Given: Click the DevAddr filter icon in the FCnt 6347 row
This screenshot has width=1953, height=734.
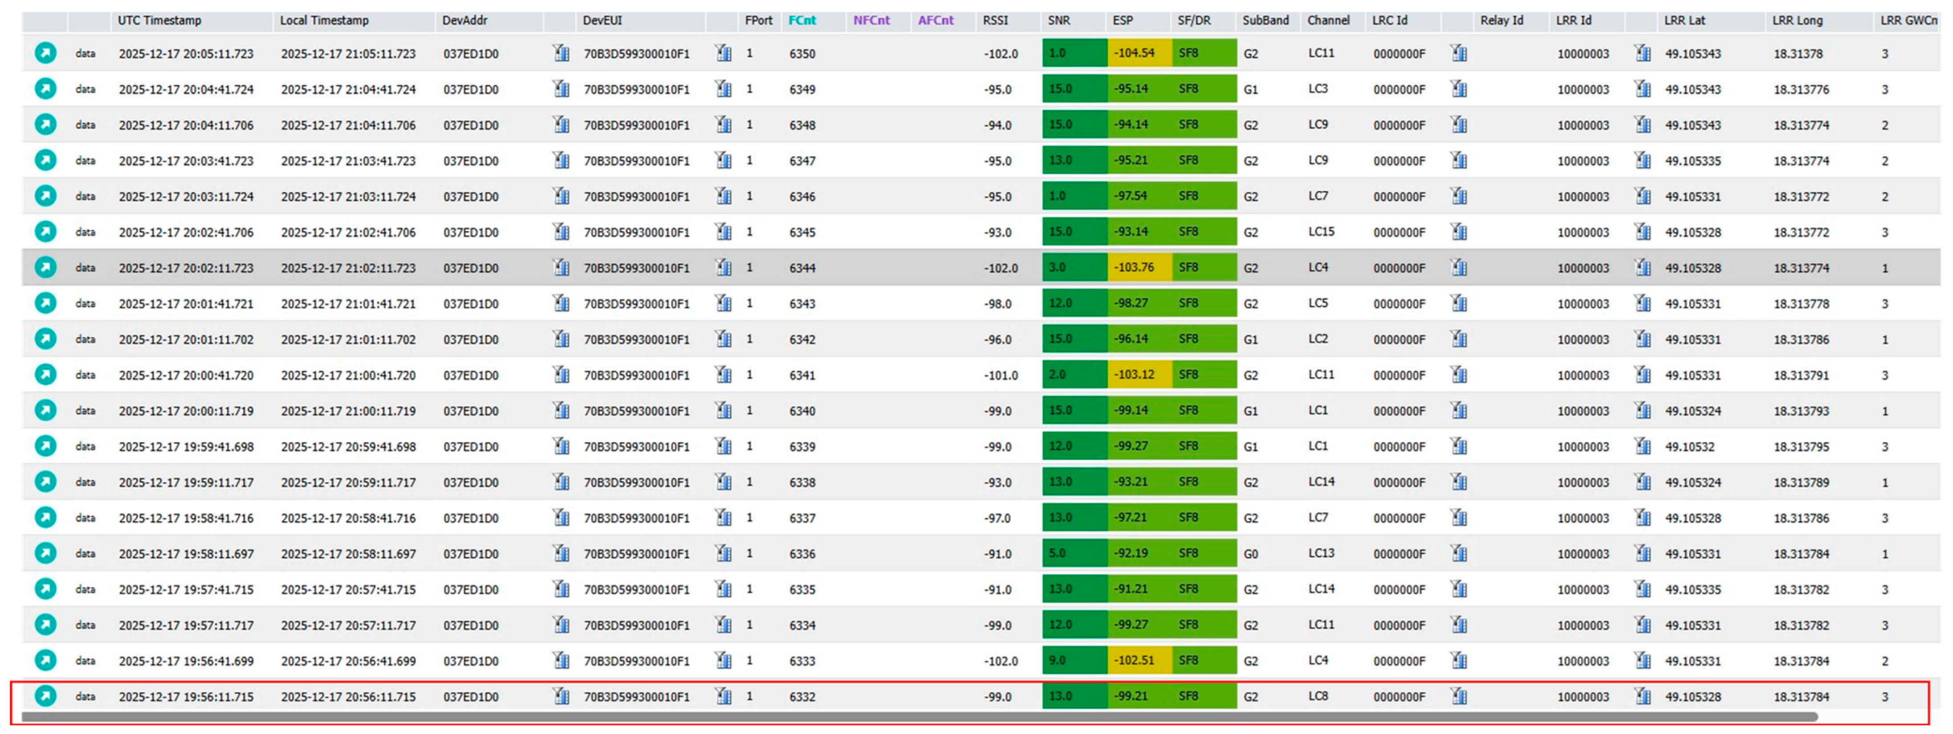Looking at the screenshot, I should [561, 160].
